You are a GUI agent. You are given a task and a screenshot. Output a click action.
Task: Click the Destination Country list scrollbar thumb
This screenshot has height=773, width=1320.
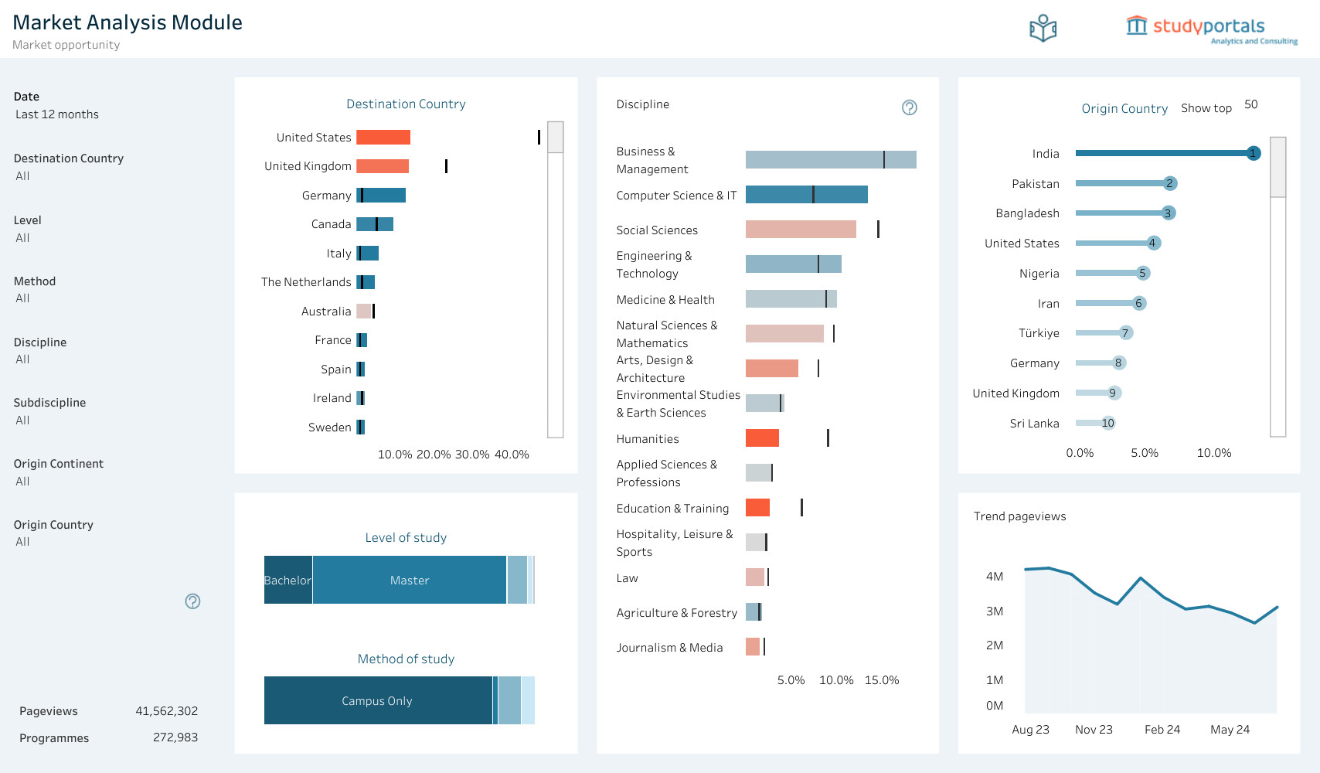(556, 138)
